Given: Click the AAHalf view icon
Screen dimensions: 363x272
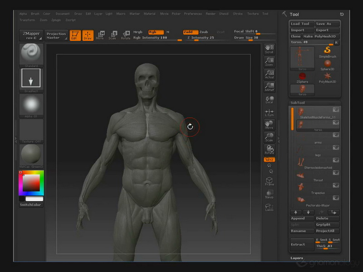Looking at the screenshot, I should tap(269, 87).
